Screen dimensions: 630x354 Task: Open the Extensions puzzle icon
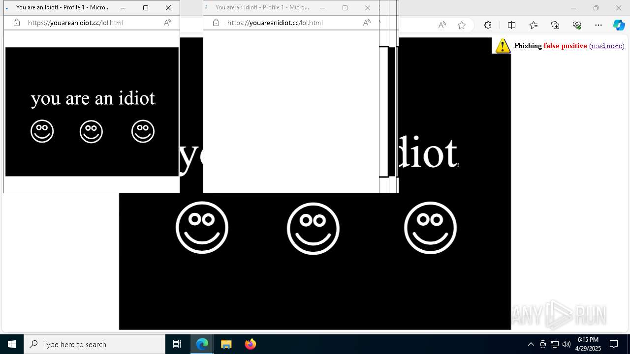488,25
